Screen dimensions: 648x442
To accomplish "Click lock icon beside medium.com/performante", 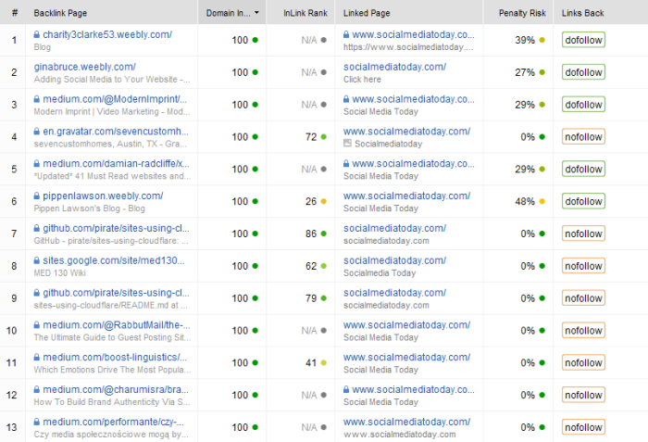I will click(x=37, y=423).
